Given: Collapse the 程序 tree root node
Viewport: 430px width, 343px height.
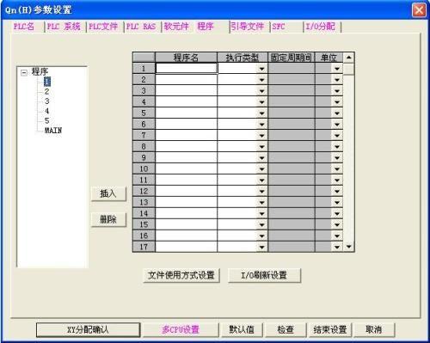Looking at the screenshot, I should [x=24, y=73].
